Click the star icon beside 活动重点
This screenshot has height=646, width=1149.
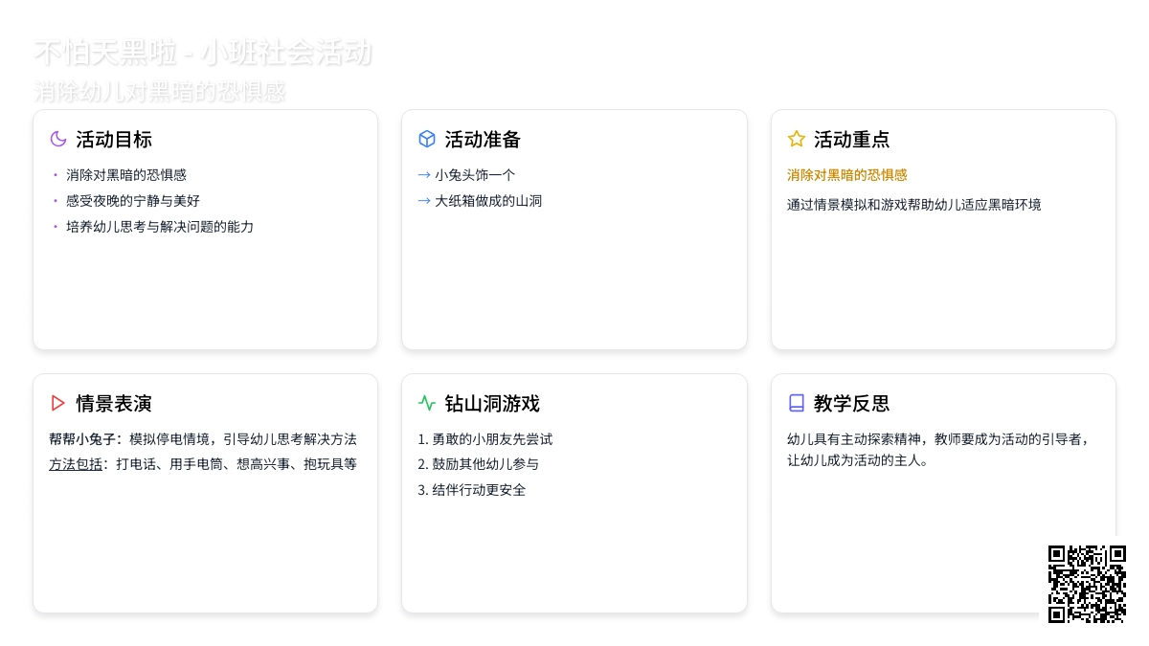(796, 139)
